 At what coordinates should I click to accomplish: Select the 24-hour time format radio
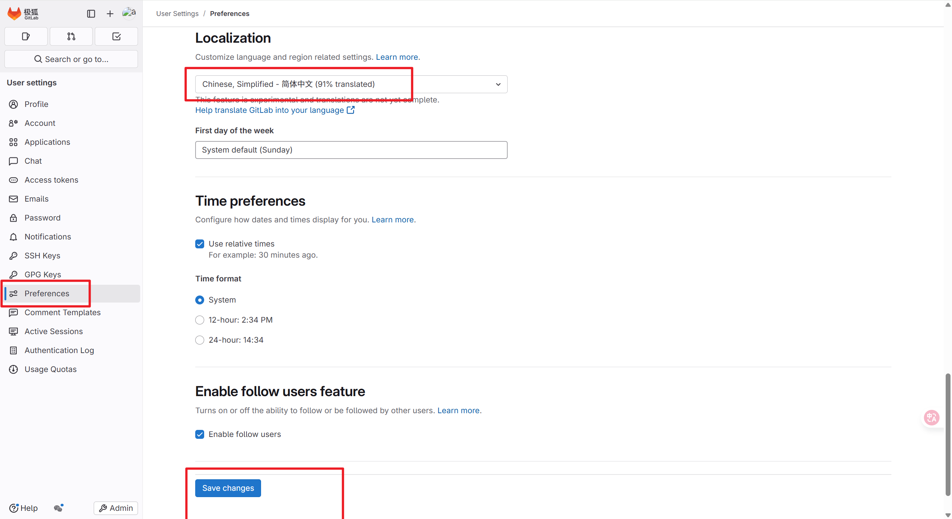[x=200, y=340]
